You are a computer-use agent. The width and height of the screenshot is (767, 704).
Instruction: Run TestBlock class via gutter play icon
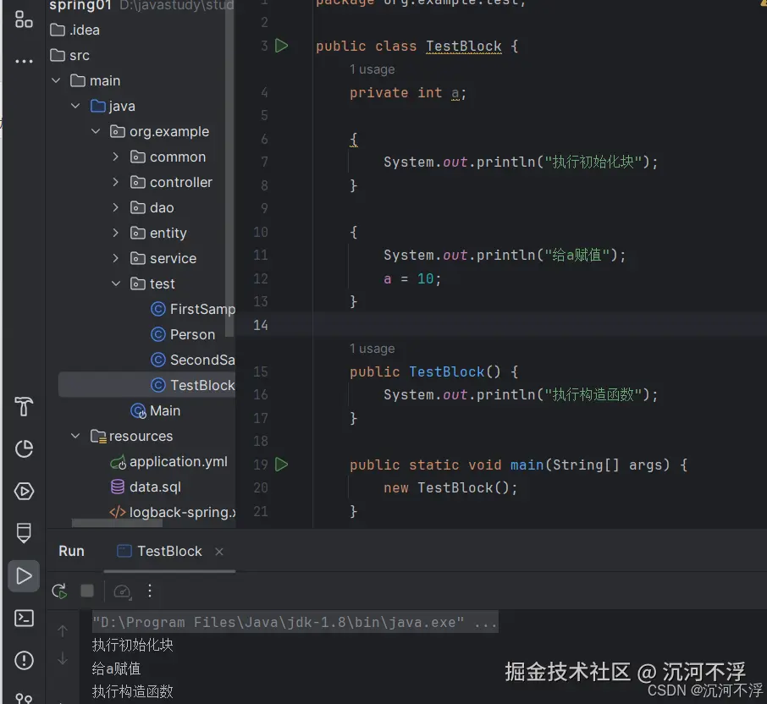pyautogui.click(x=281, y=46)
